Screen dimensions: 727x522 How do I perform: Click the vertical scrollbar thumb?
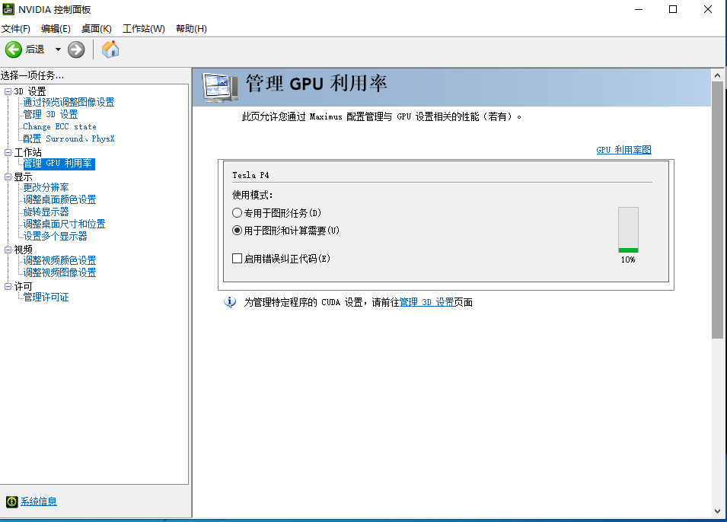(x=717, y=210)
